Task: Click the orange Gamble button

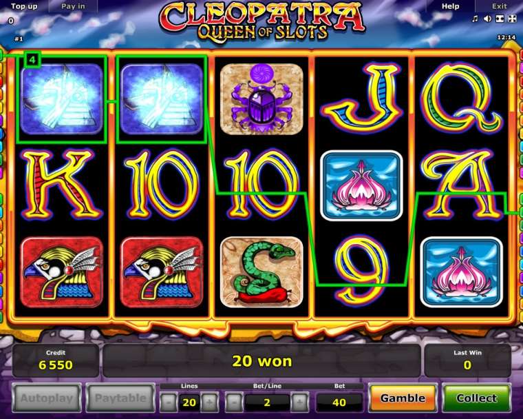Action: (403, 398)
